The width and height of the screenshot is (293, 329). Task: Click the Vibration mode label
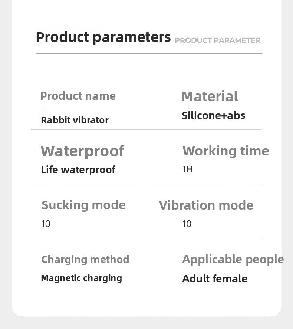pyautogui.click(x=206, y=205)
